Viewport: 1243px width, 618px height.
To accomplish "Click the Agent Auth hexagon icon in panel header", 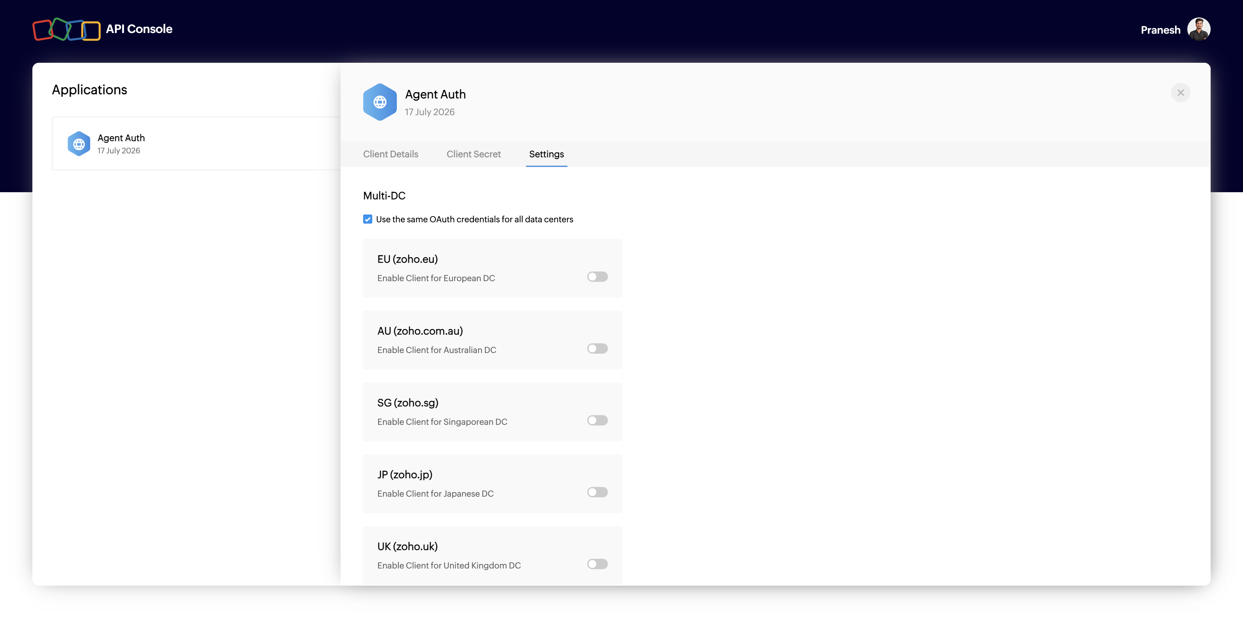I will click(380, 102).
